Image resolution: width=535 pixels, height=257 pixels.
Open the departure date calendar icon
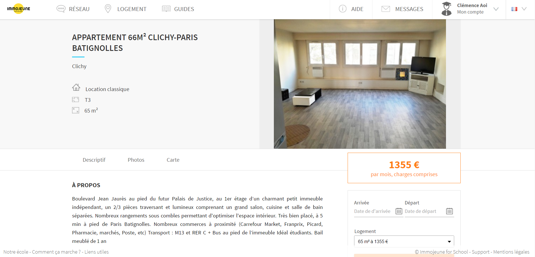tap(449, 211)
